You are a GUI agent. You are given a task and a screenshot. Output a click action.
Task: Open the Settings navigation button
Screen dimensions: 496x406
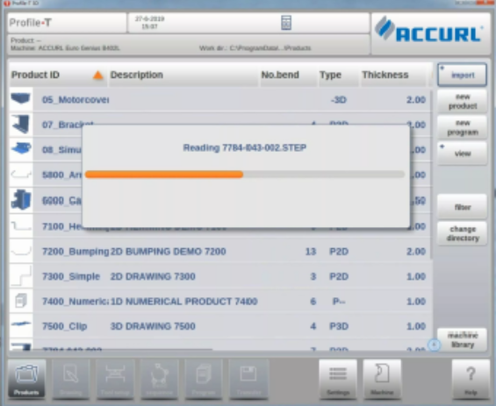(x=338, y=379)
